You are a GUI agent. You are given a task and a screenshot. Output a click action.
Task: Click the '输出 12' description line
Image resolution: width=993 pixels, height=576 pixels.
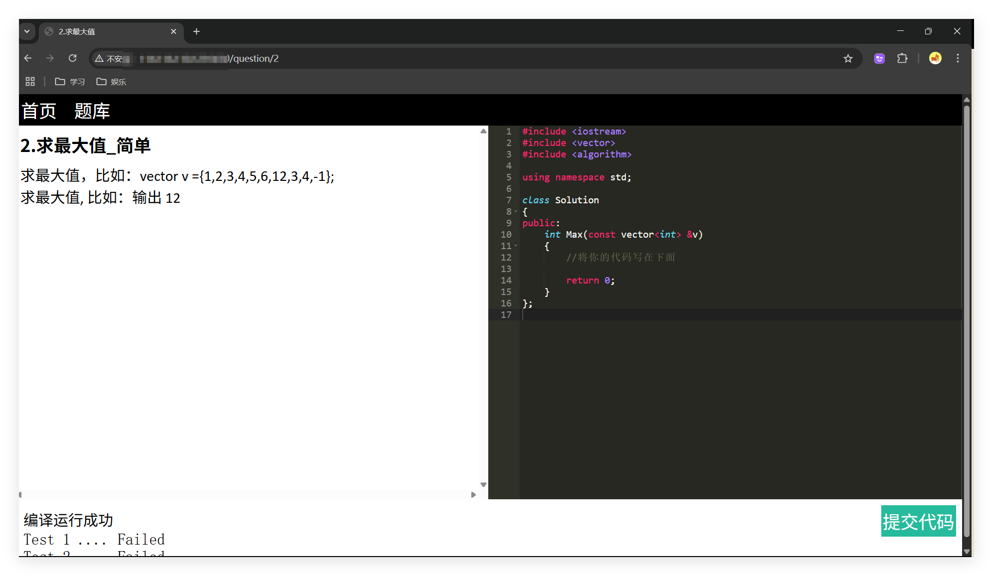coord(100,198)
